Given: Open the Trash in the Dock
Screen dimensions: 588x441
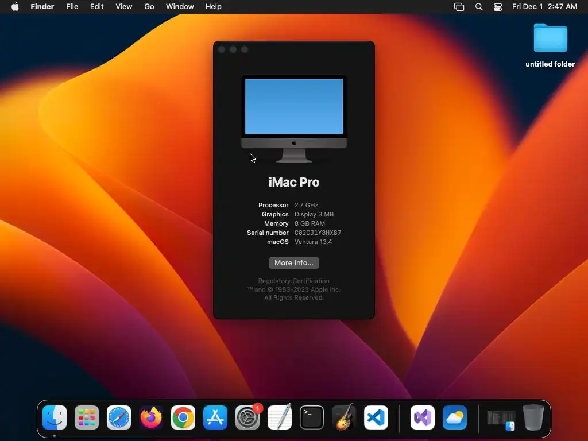Looking at the screenshot, I should click(533, 417).
